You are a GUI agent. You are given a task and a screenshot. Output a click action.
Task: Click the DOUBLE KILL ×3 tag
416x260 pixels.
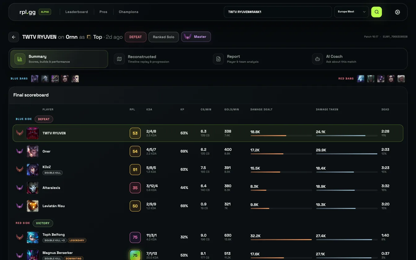pyautogui.click(x=54, y=240)
